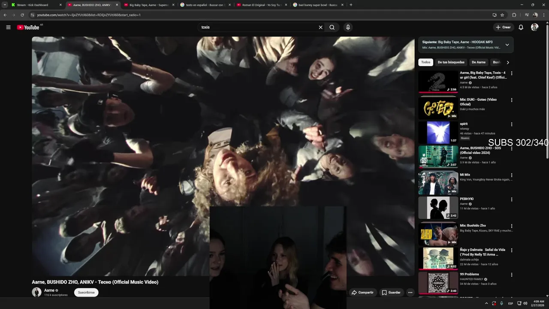The width and height of the screenshot is (549, 309).
Task: Select the De Aarne filter chip
Action: coord(479,62)
